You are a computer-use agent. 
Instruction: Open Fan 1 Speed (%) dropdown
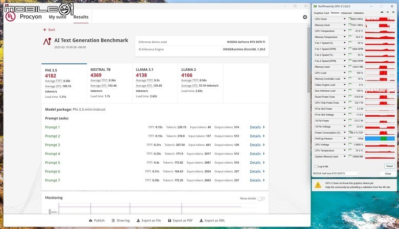(x=345, y=43)
